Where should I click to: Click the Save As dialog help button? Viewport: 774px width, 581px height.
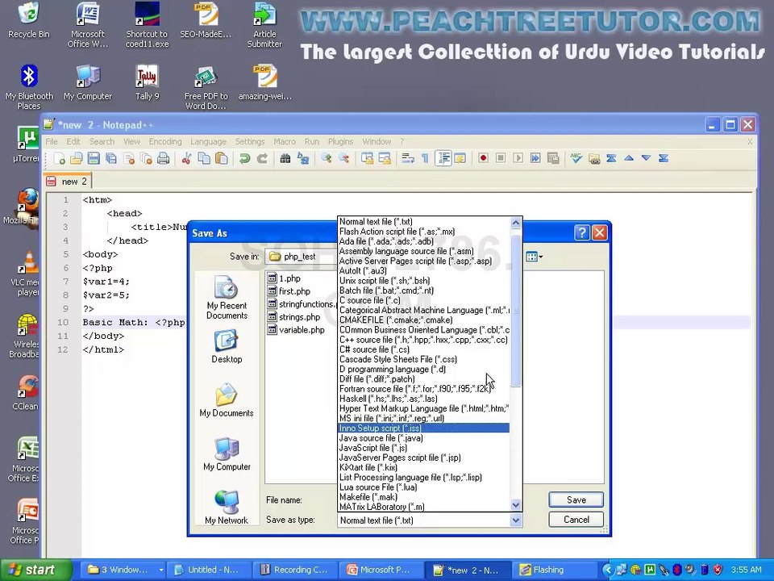pos(582,232)
